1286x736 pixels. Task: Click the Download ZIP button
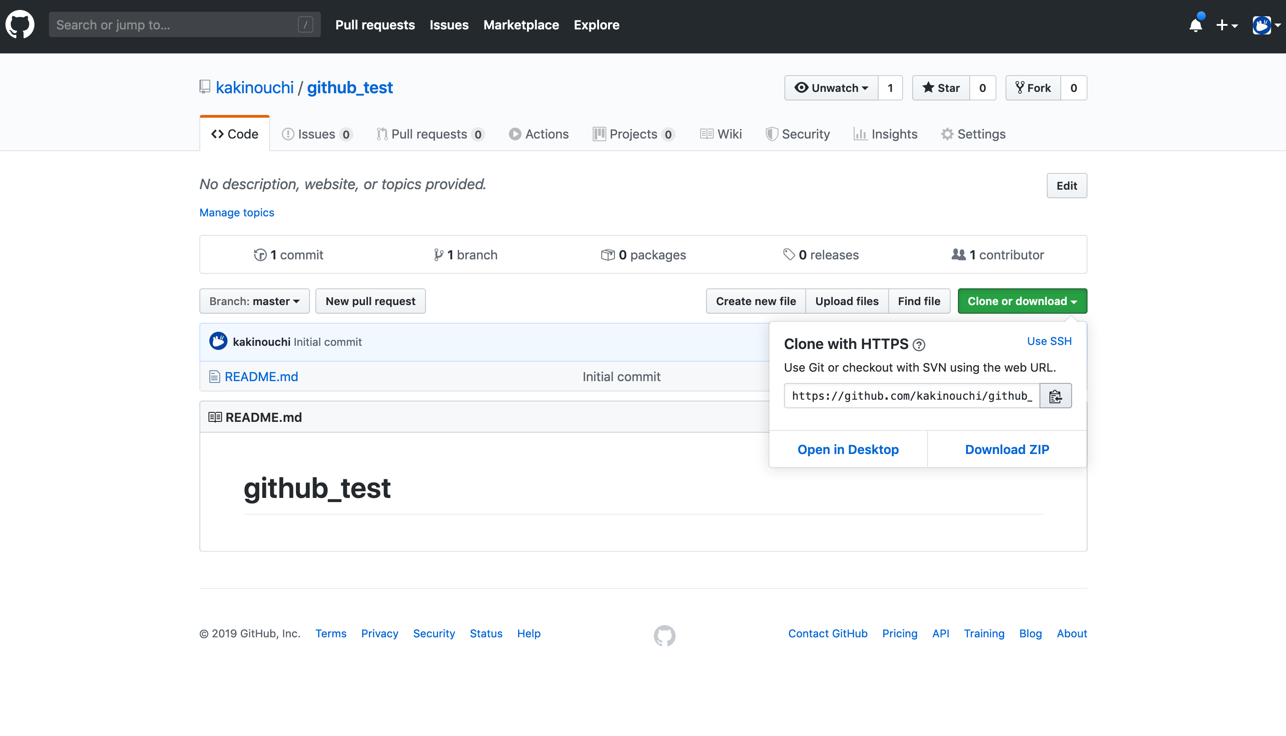1007,449
